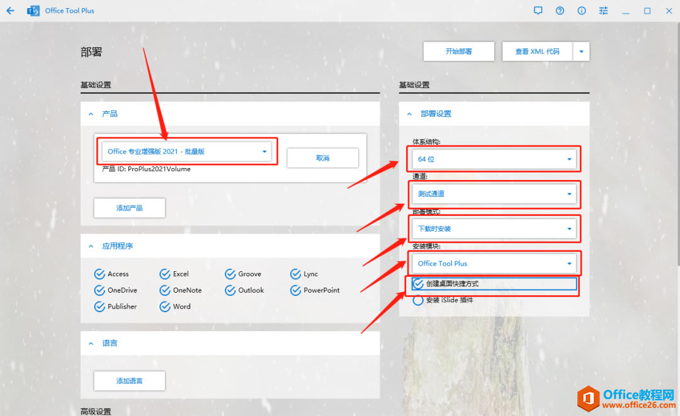680x416 pixels.
Task: Collapse the 部署设置 section
Action: tap(409, 114)
